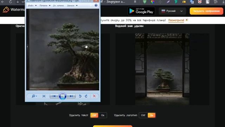Reload the page with browser refresh icon
This screenshot has width=225, height=127.
(10, 2)
